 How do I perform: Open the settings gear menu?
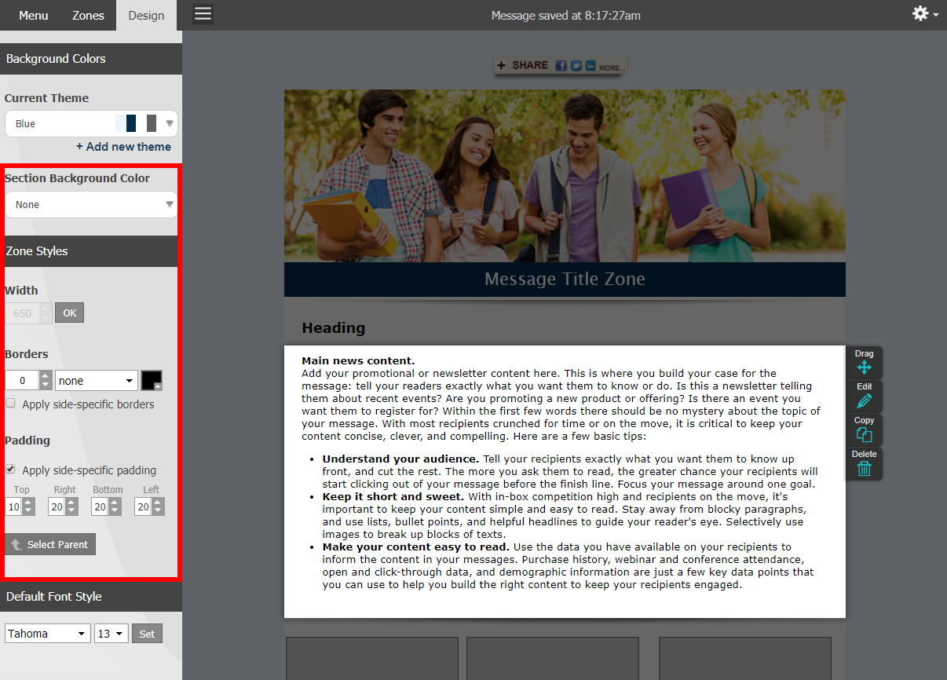(x=924, y=14)
